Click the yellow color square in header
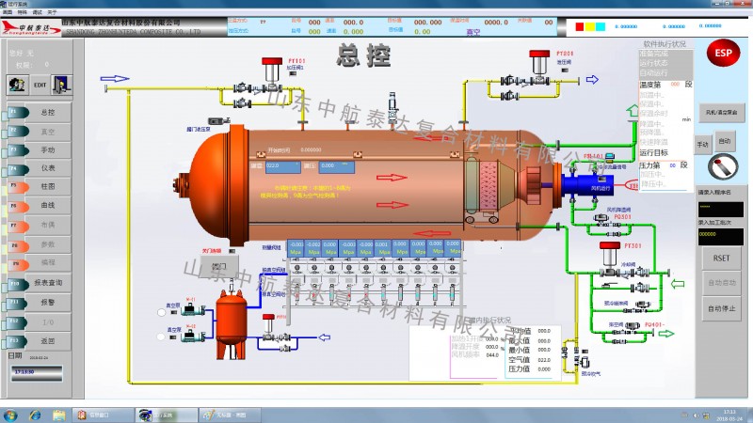 tap(590, 27)
